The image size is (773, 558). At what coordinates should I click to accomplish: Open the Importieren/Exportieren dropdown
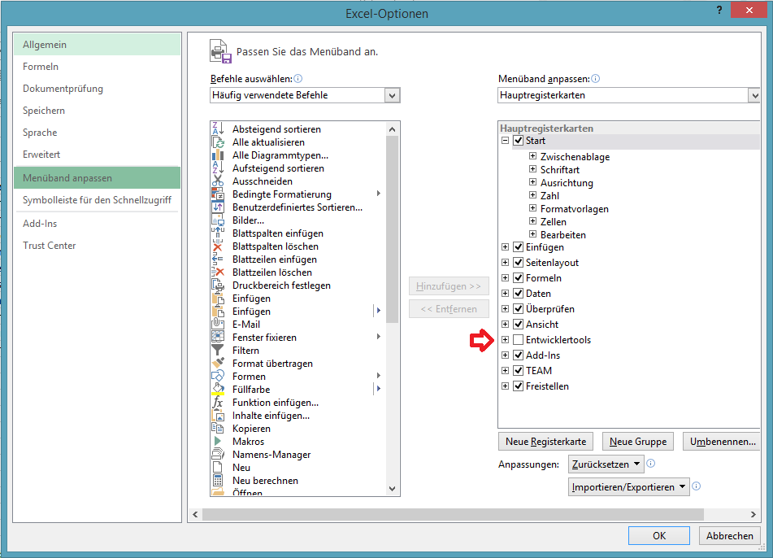[628, 487]
